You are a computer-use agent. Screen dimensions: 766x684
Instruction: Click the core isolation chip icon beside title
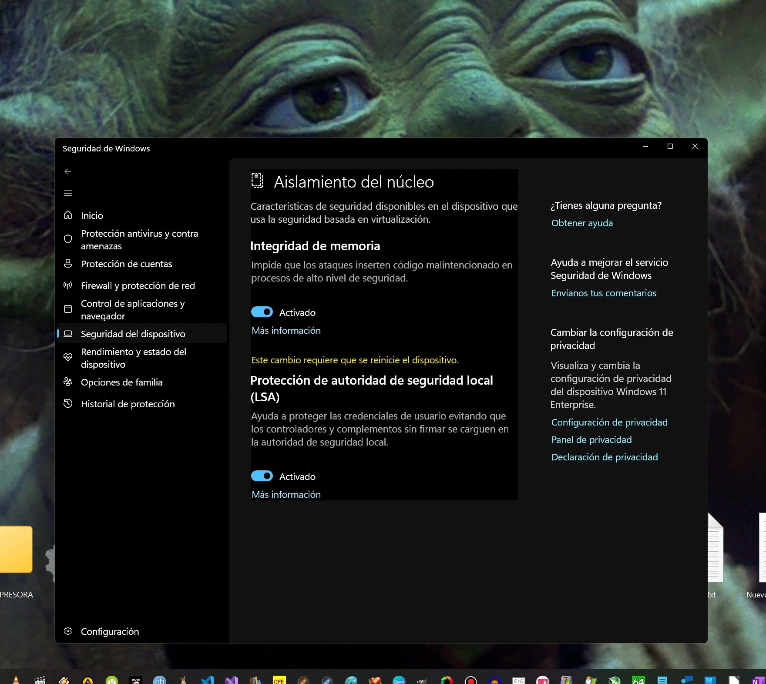(257, 180)
